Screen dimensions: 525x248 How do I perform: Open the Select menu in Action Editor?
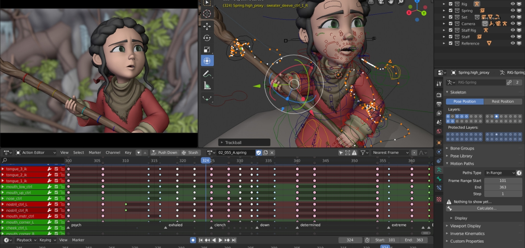[78, 153]
